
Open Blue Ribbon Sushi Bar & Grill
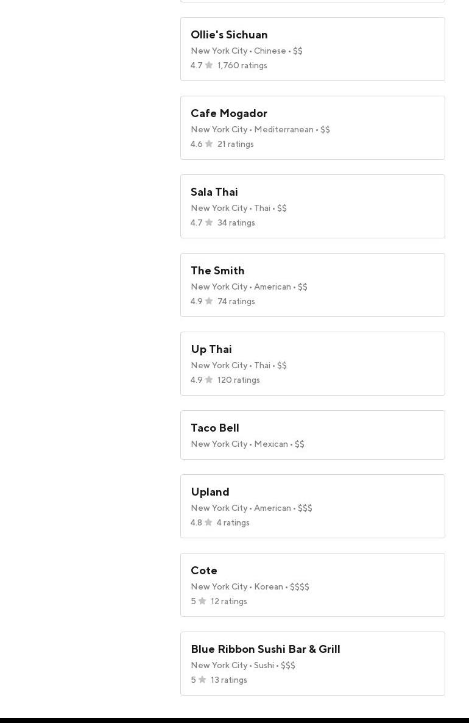coord(266,649)
